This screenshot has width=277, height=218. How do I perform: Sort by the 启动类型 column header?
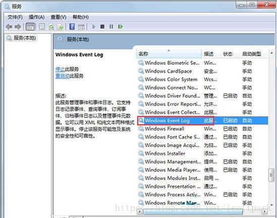(254, 54)
